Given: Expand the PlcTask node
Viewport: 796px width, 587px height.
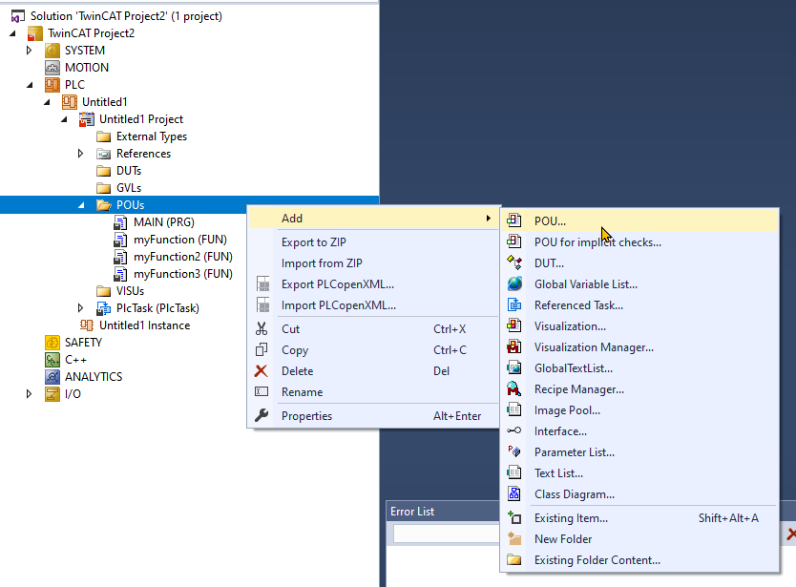Looking at the screenshot, I should pyautogui.click(x=80, y=307).
